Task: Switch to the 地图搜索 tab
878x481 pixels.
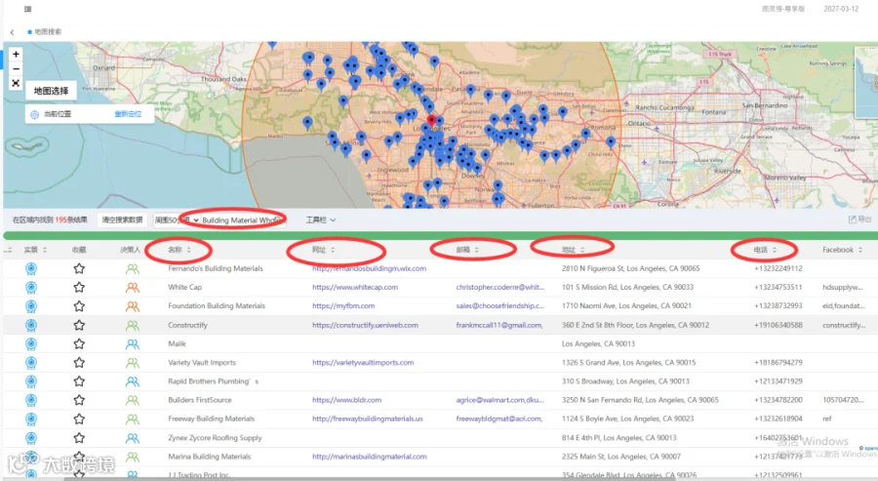Action: pos(45,32)
